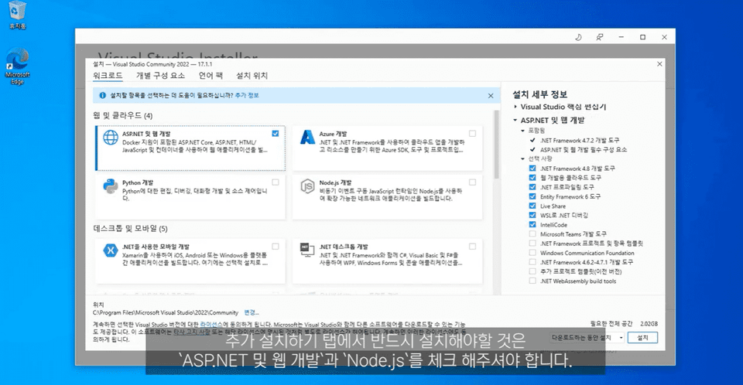
Task: Expand Visual Studio 핵심 편집기 node
Action: pos(515,107)
